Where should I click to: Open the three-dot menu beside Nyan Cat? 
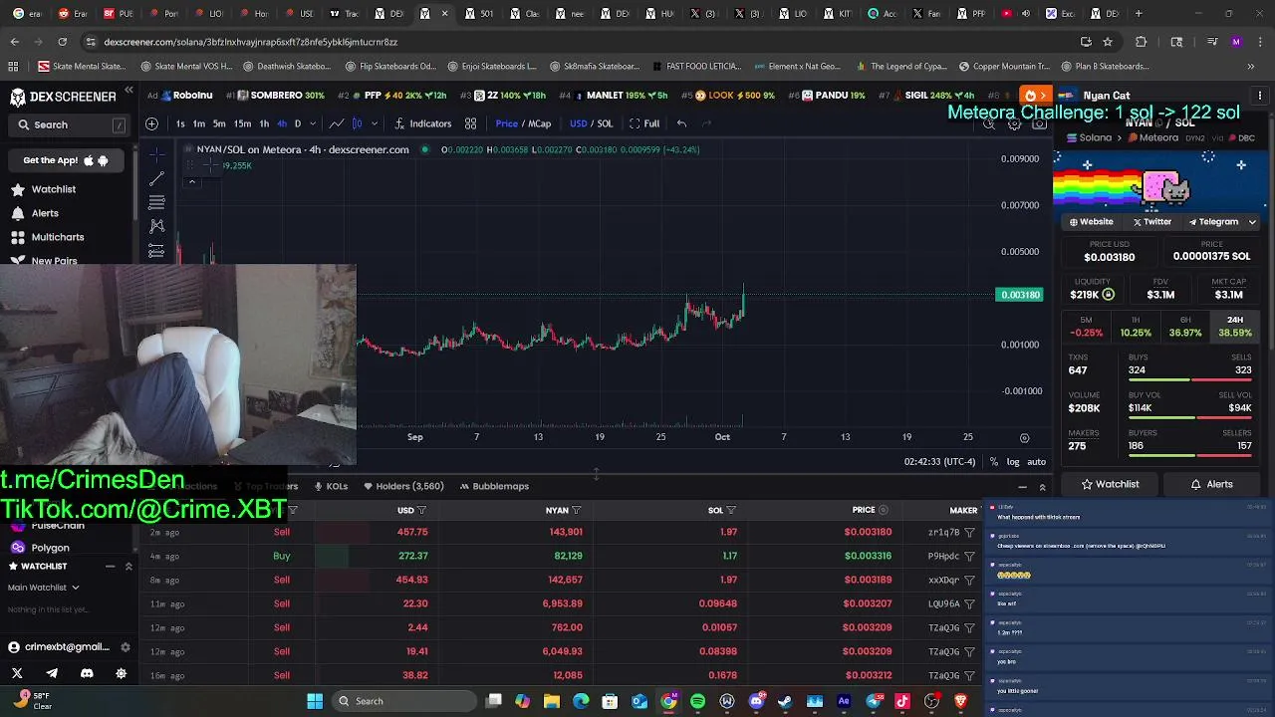click(x=1259, y=96)
